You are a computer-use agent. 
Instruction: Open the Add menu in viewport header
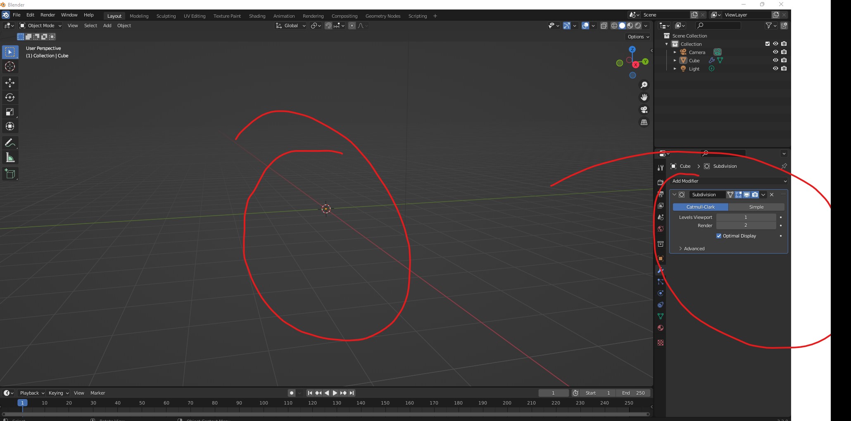(x=107, y=26)
